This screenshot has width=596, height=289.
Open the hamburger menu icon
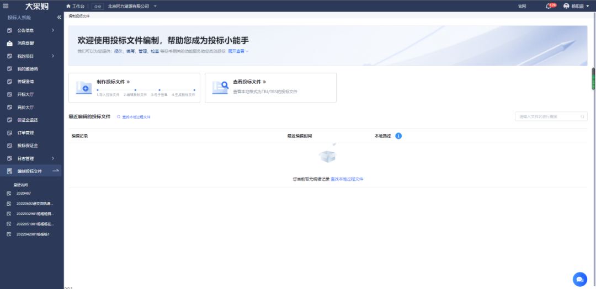click(6, 6)
